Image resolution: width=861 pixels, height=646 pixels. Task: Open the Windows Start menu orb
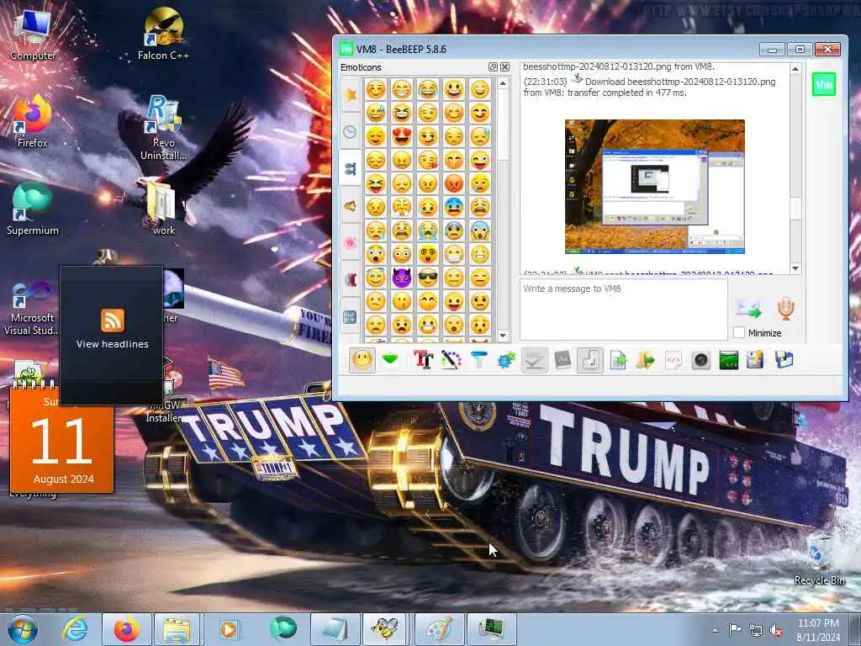23,629
